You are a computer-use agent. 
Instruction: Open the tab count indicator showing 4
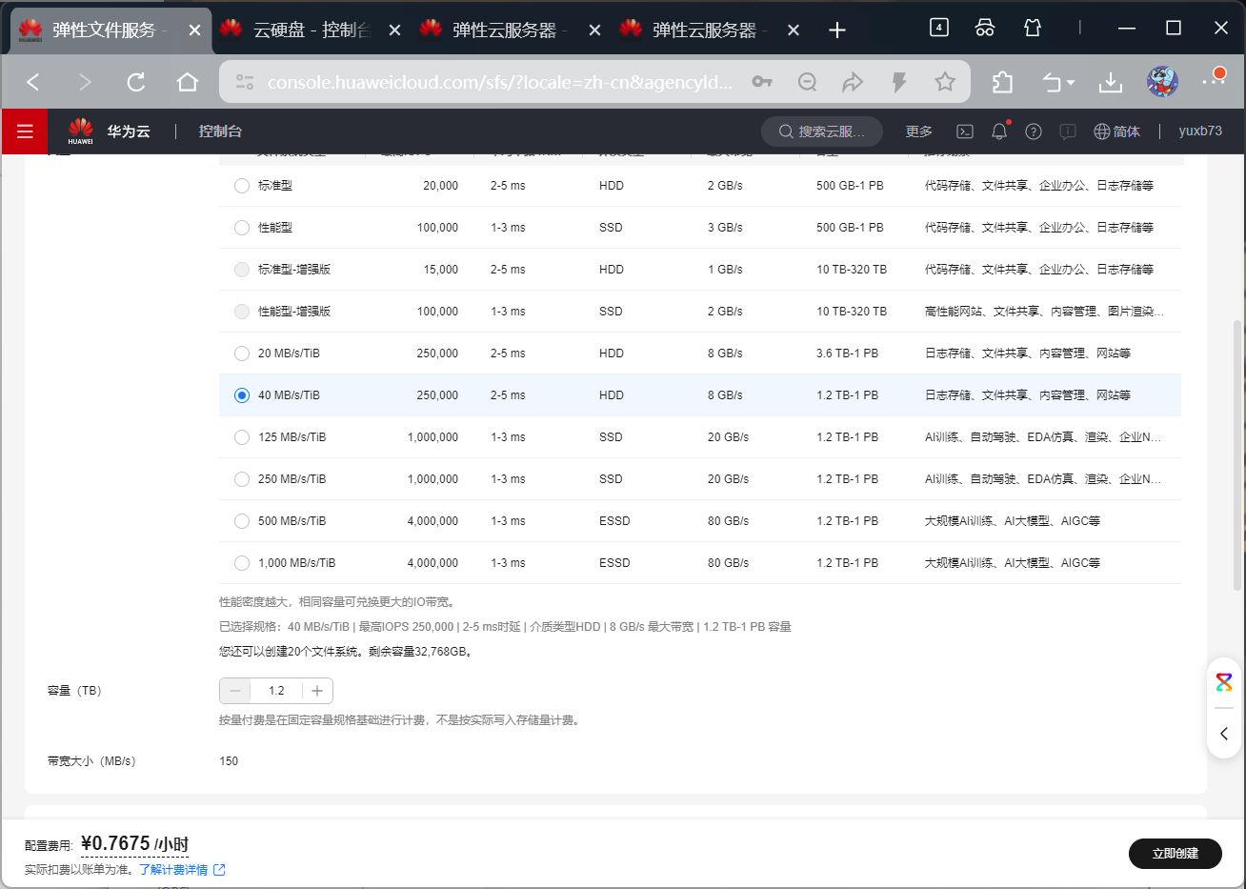pyautogui.click(x=939, y=28)
